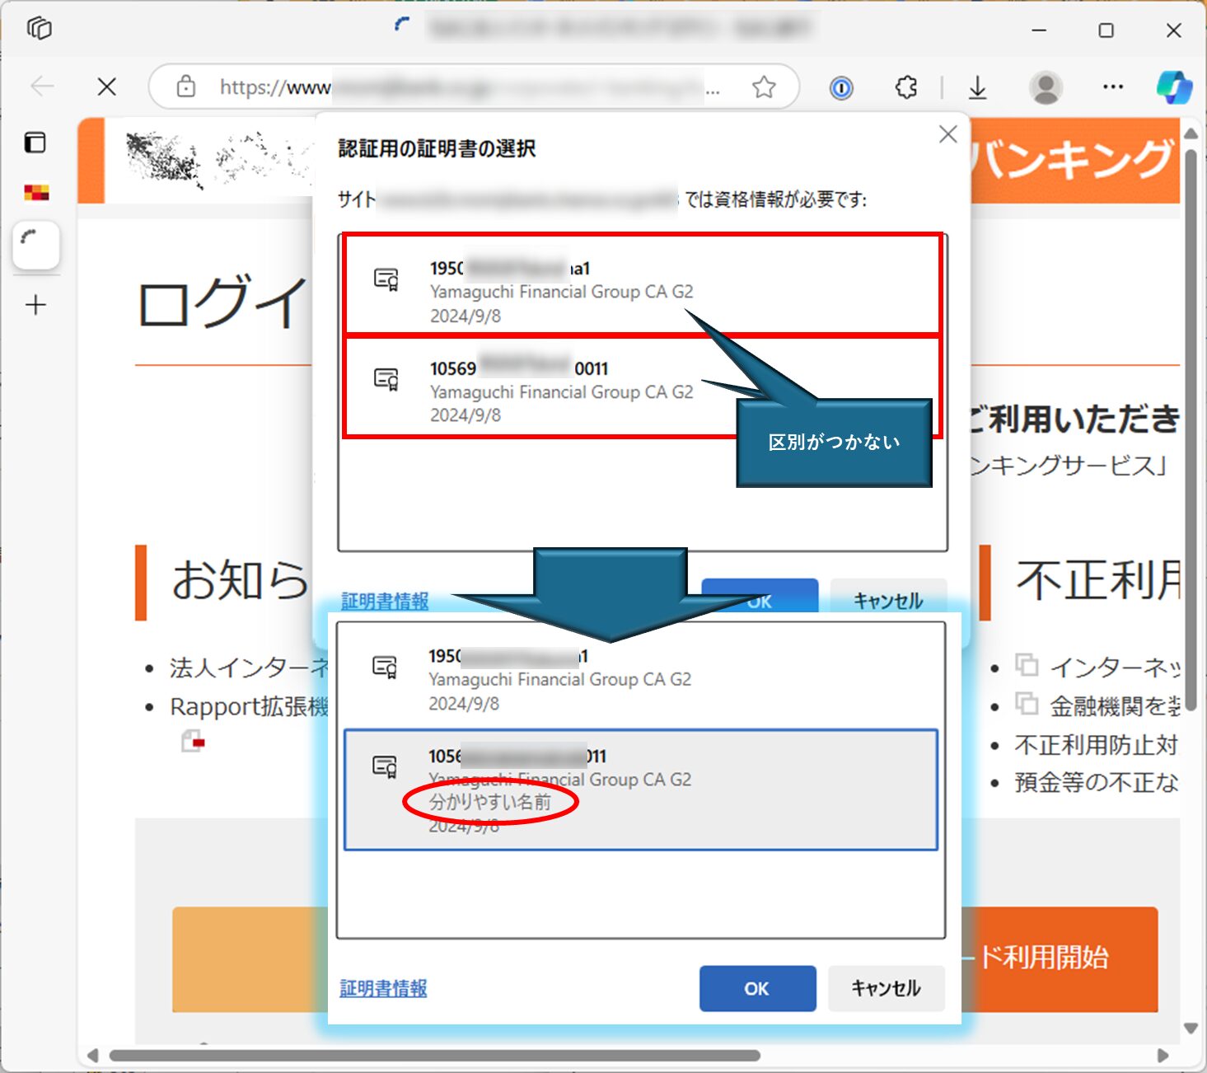Open the 不正利用防止対 link

pos(1097,744)
